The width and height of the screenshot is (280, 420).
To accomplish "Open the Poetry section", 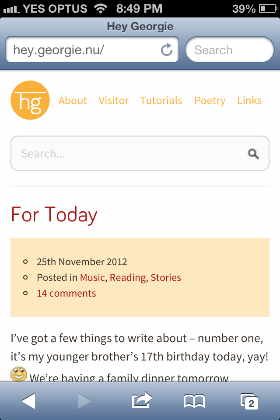I will pos(210,101).
